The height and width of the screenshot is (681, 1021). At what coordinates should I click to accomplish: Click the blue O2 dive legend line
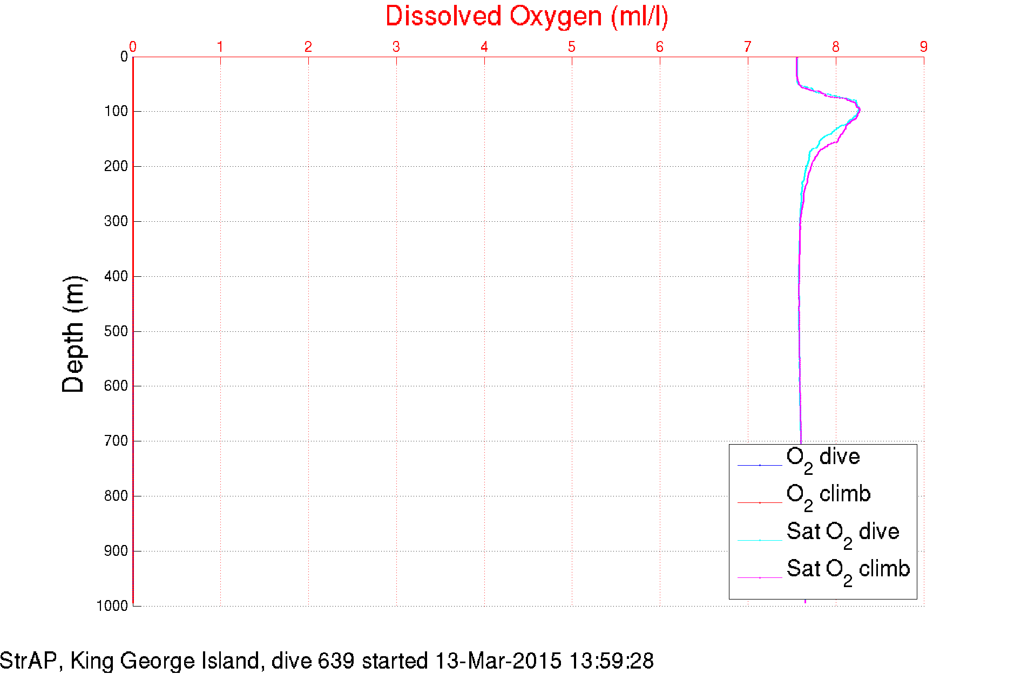[760, 465]
